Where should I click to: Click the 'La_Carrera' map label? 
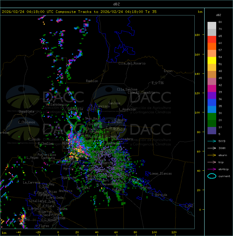[x=31, y=182]
